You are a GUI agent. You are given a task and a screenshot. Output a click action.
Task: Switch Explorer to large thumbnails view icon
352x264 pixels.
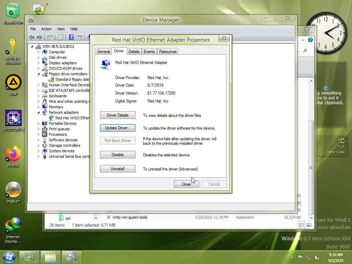point(309,225)
